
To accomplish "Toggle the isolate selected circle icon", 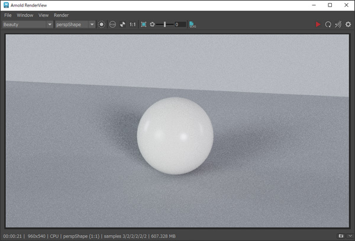I will tap(102, 24).
